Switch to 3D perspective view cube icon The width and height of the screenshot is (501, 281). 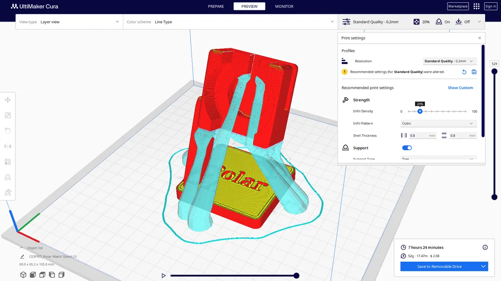(x=23, y=275)
